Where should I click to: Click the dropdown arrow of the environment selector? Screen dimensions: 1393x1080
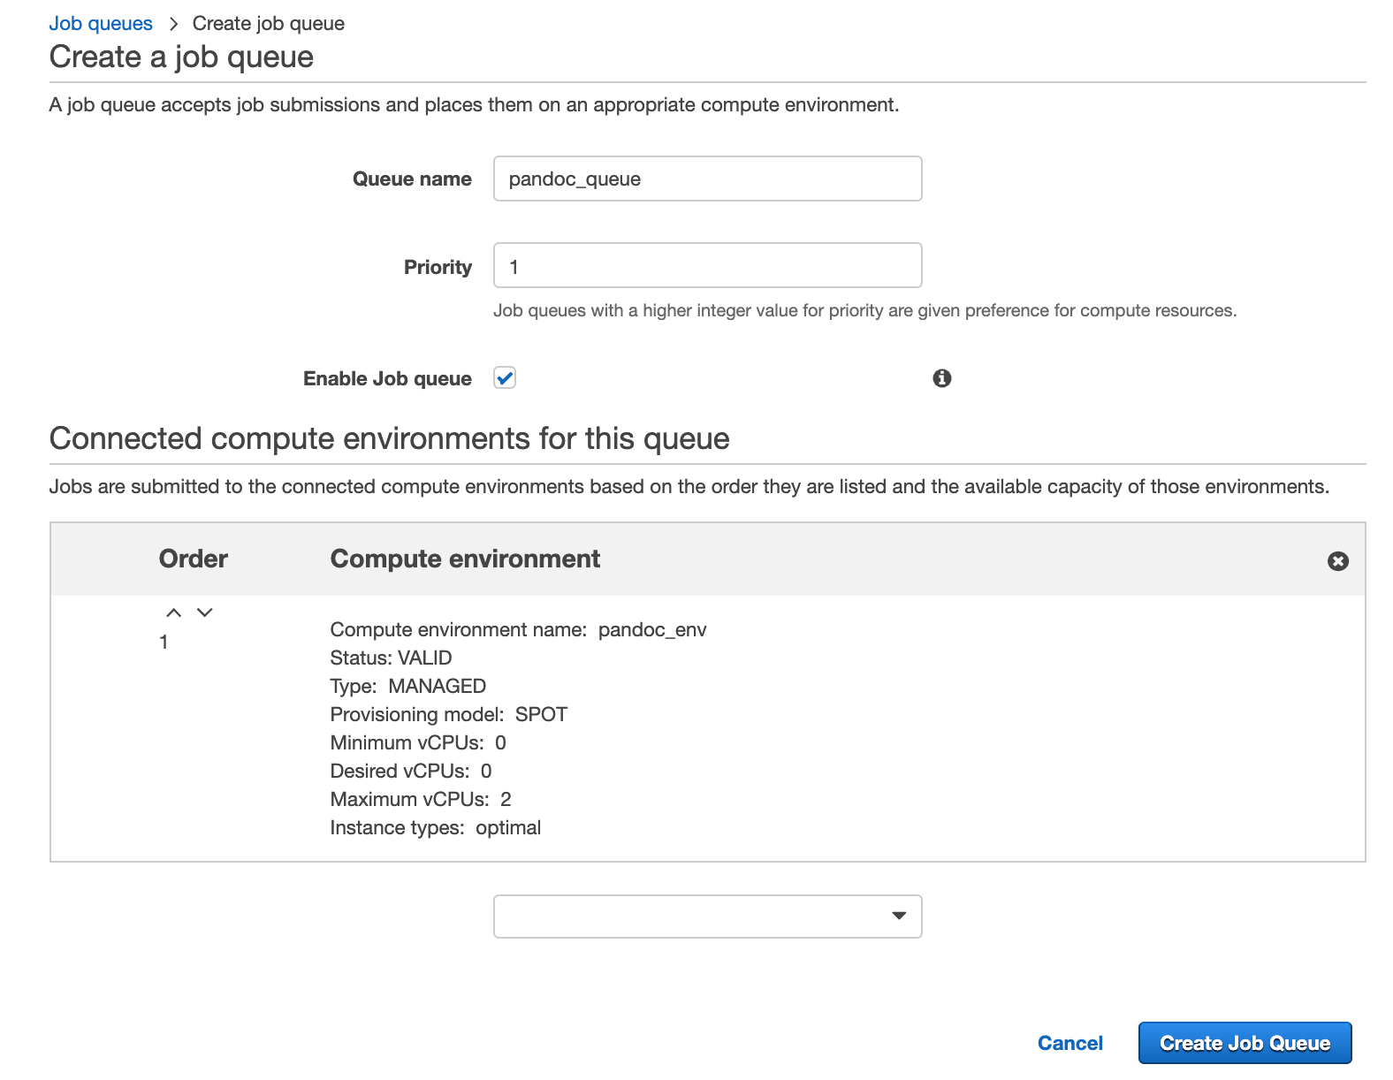[899, 916]
